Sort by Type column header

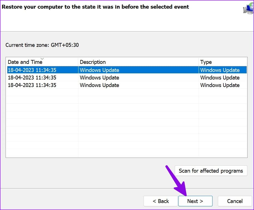tap(223, 62)
